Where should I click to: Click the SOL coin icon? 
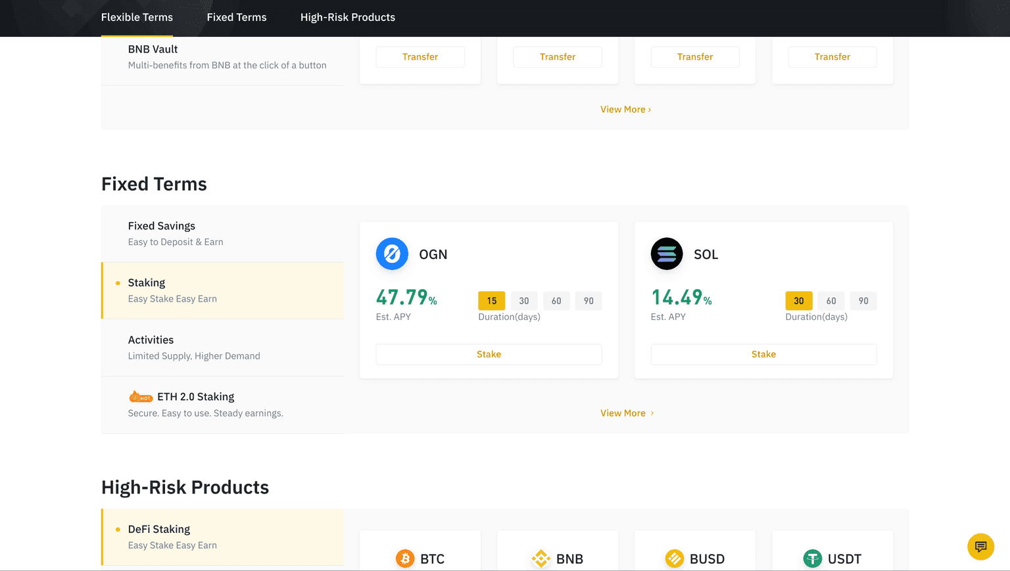(x=667, y=254)
